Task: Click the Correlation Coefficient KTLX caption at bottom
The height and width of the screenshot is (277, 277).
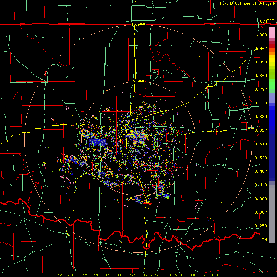Action: pos(140,275)
